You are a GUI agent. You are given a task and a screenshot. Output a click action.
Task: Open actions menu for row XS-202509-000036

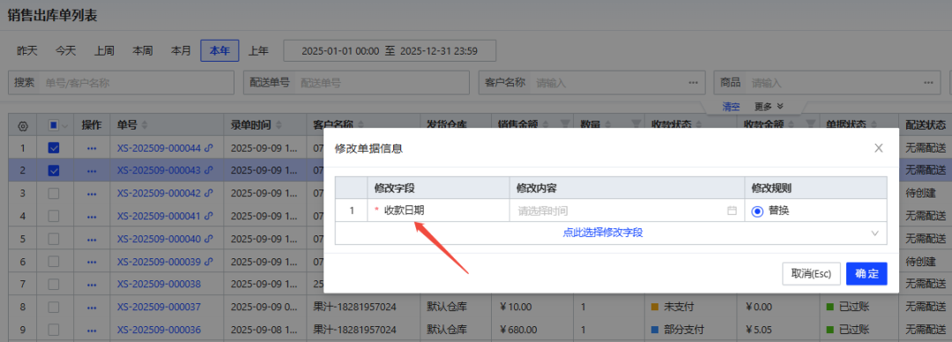[x=92, y=330]
